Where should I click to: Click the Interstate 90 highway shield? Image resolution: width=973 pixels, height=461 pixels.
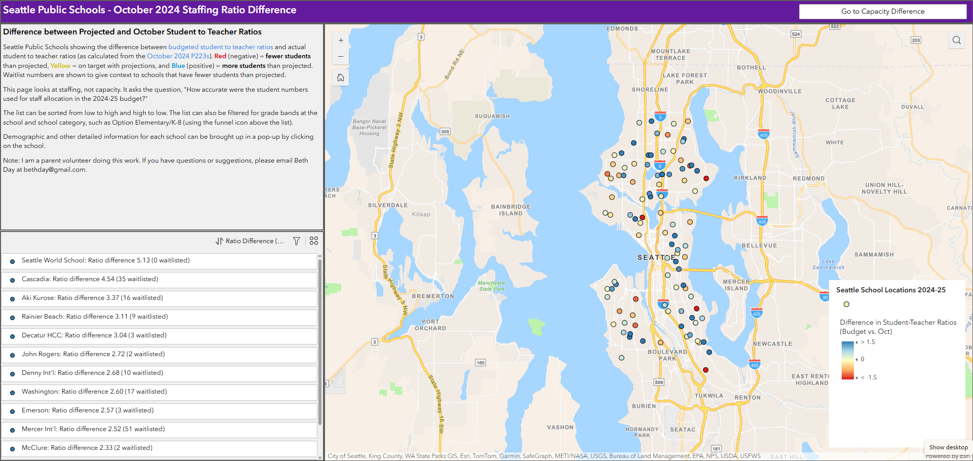[x=824, y=297]
